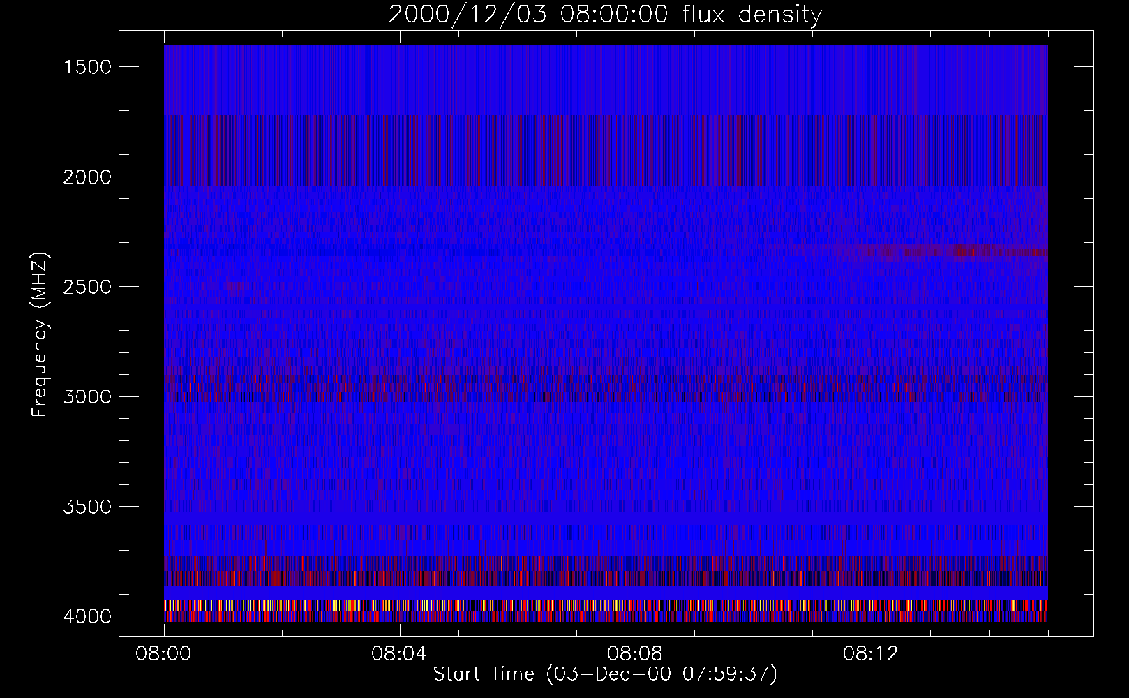The width and height of the screenshot is (1129, 698).
Task: Select the 3500 frequency axis label
Action: click(x=87, y=507)
